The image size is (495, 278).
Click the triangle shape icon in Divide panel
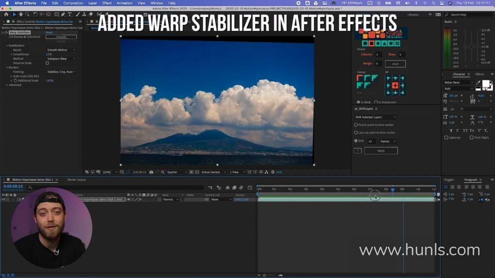(385, 43)
